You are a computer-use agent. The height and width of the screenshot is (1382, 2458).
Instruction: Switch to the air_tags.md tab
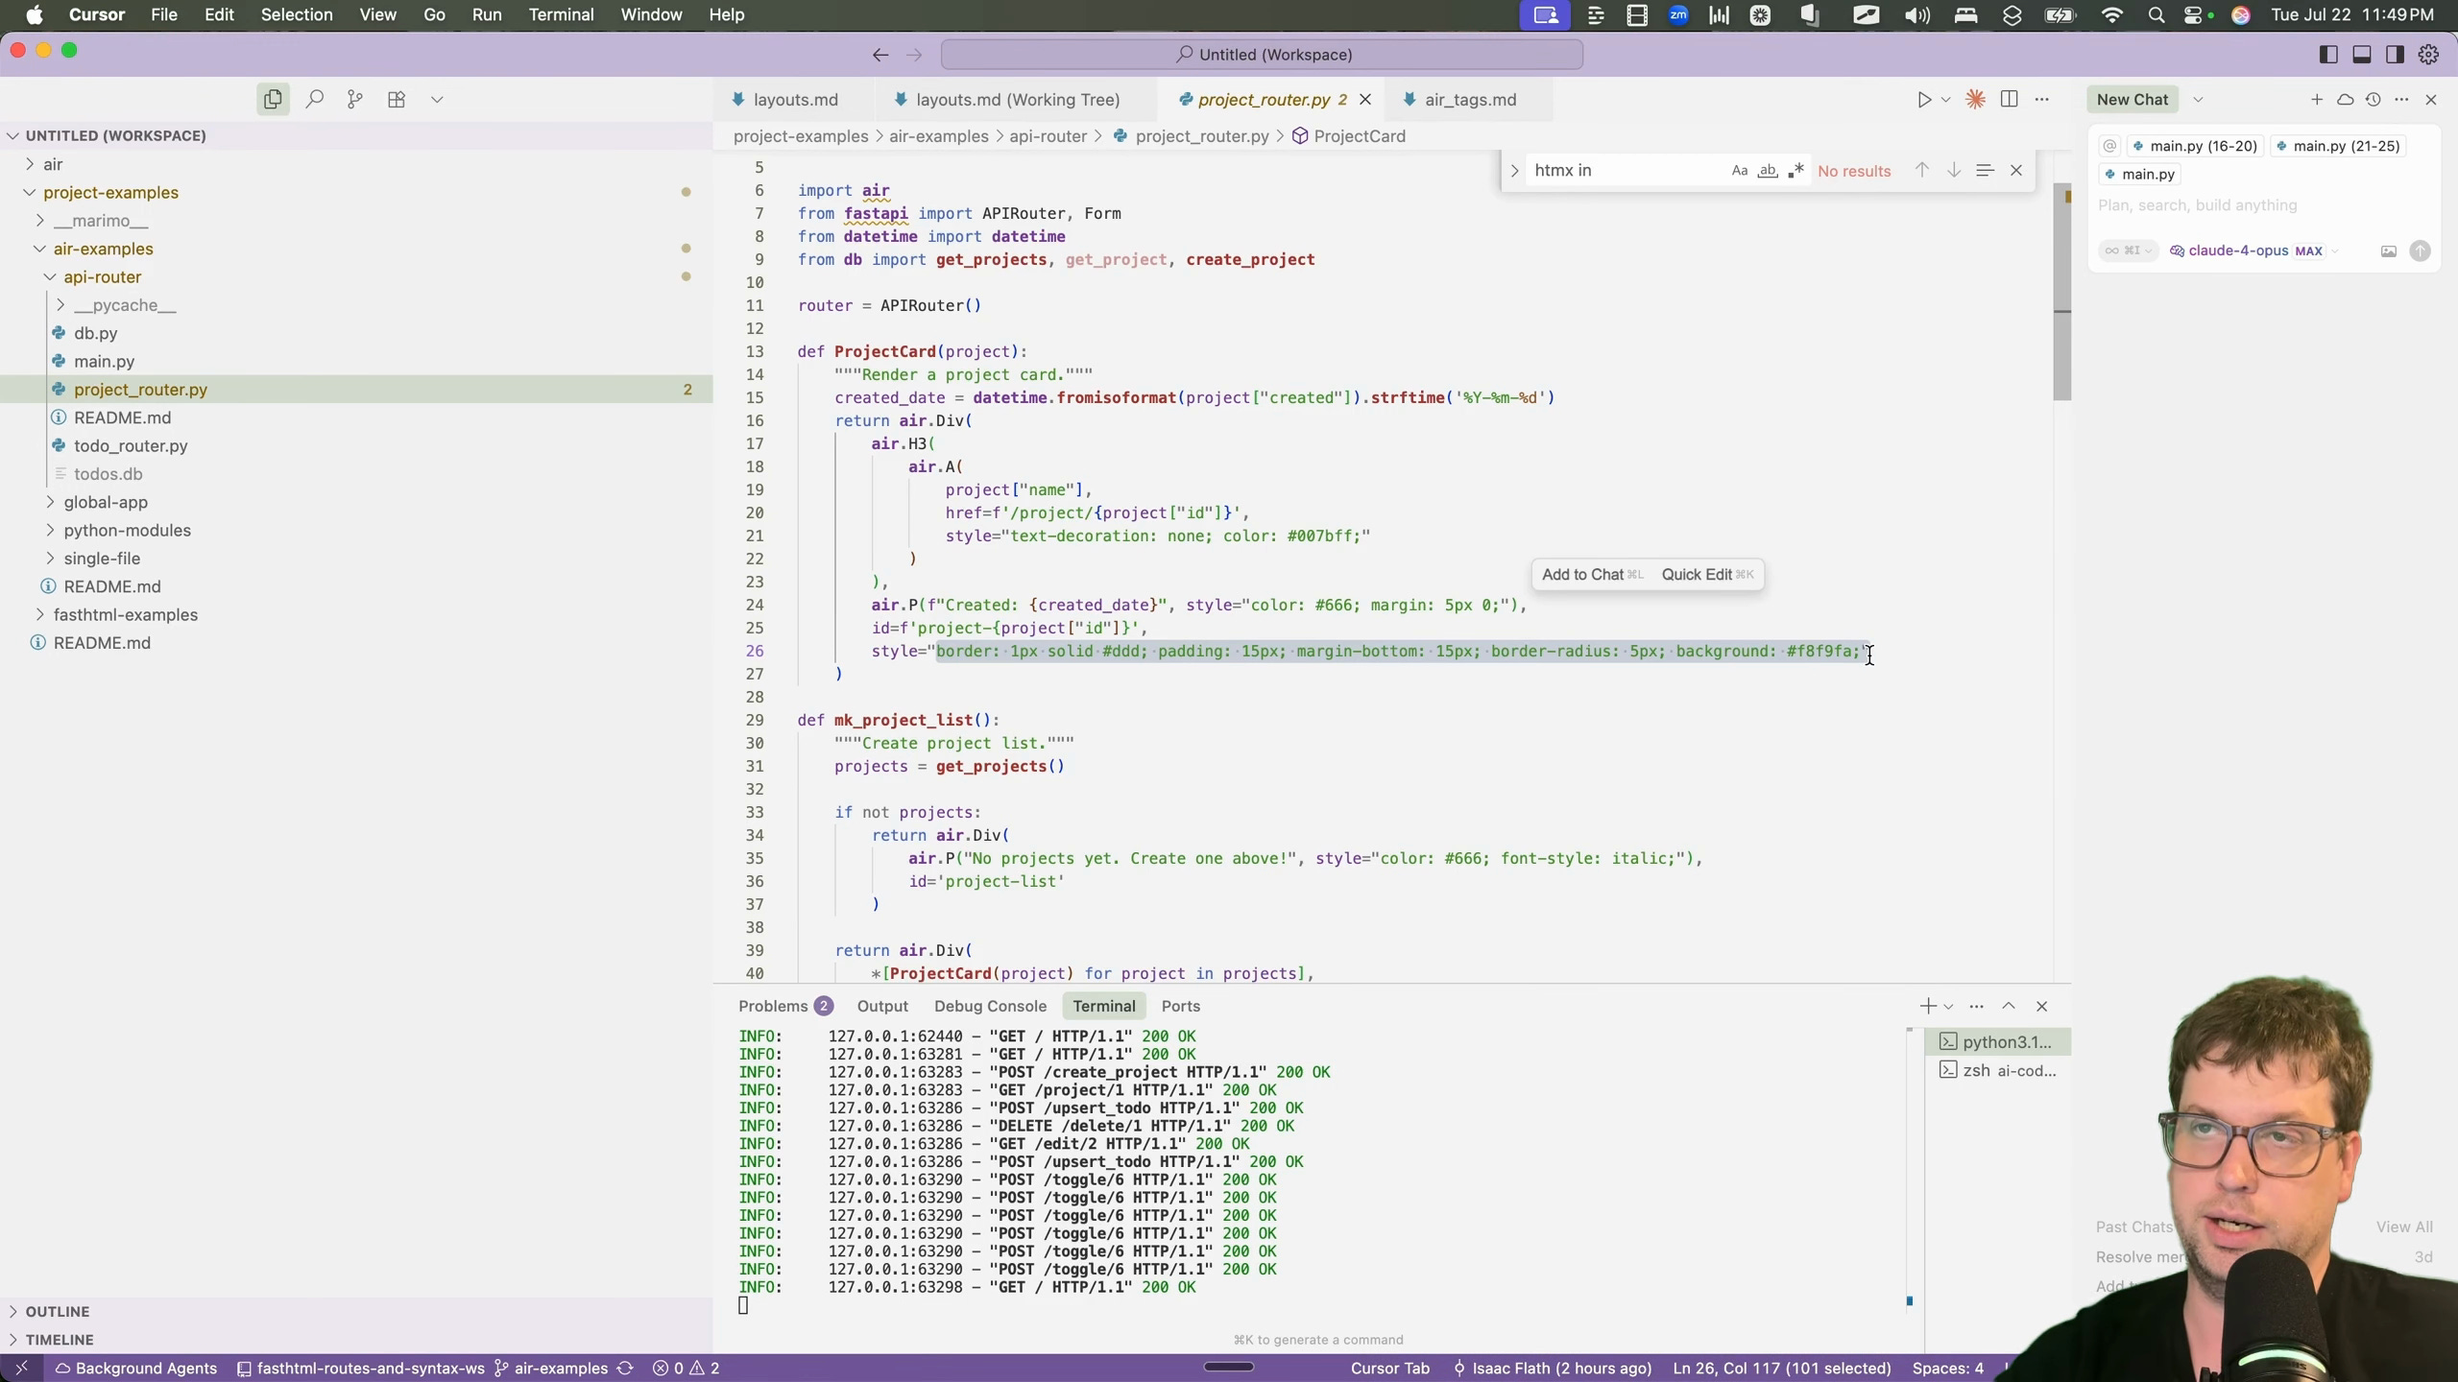point(1470,99)
